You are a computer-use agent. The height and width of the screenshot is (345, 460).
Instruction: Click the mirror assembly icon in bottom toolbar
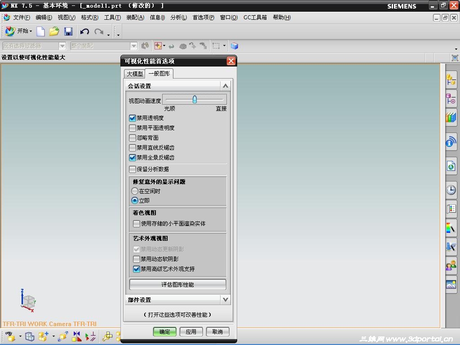pos(76,336)
